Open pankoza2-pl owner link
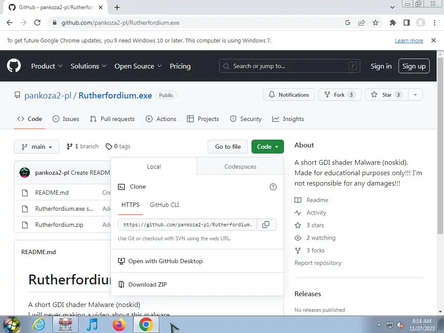 tap(48, 95)
